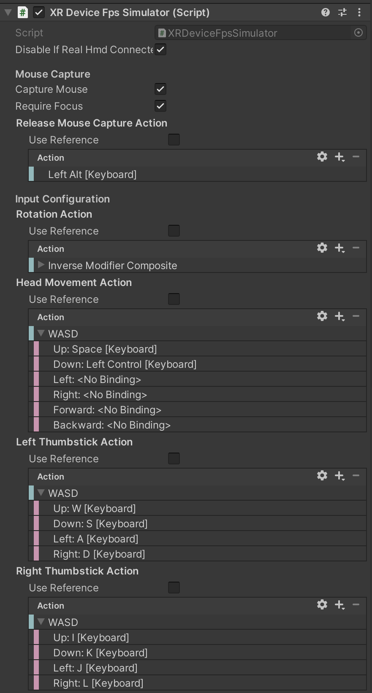Open component help reference icon
This screenshot has height=693, width=372.
coord(325,12)
